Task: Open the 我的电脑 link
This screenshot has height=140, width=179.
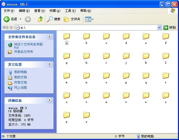Action: (20, 72)
